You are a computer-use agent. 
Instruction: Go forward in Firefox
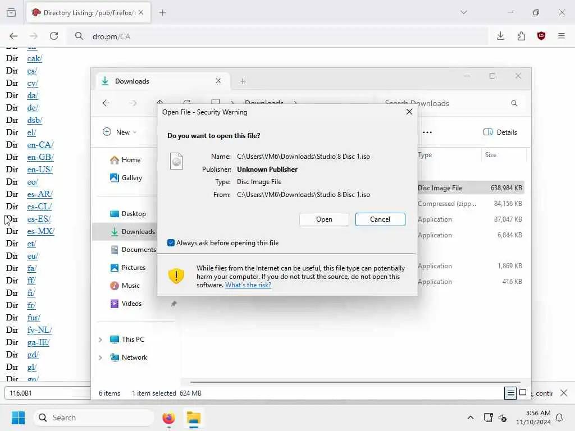[33, 36]
